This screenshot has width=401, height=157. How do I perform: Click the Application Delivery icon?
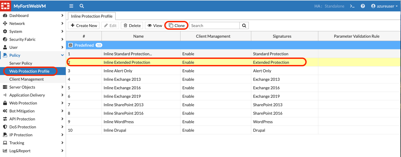click(x=5, y=95)
